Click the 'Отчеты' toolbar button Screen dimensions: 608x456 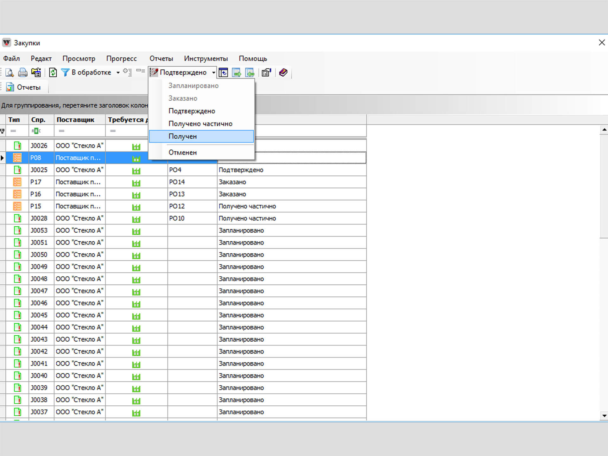pyautogui.click(x=24, y=87)
